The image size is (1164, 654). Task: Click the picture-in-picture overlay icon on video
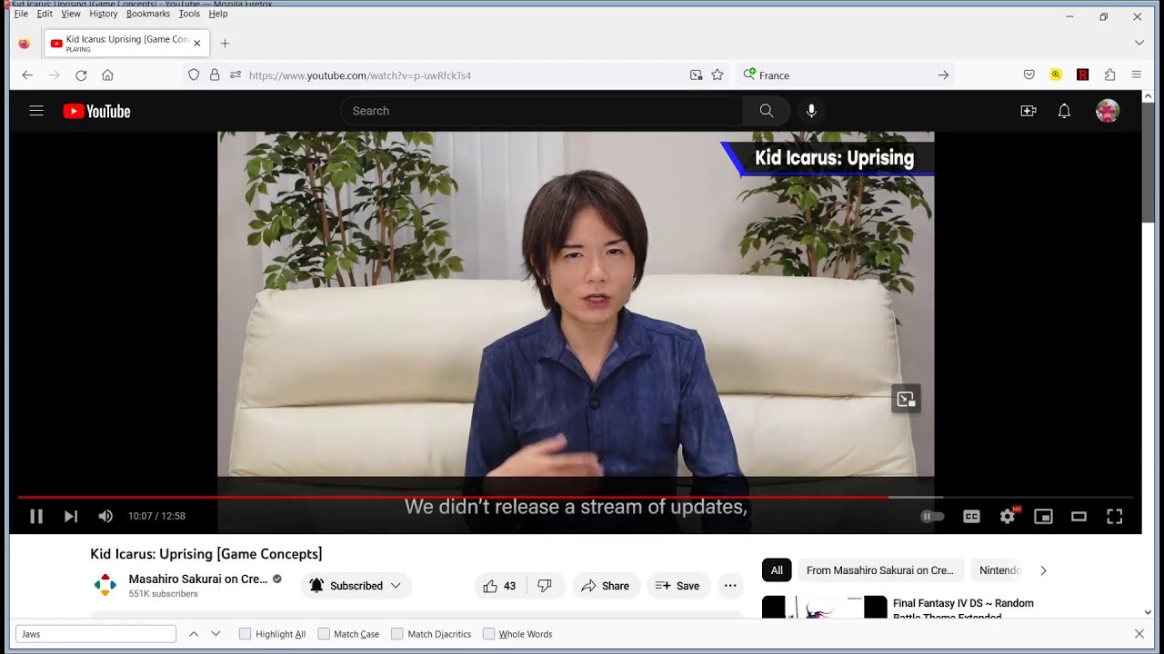coord(906,399)
